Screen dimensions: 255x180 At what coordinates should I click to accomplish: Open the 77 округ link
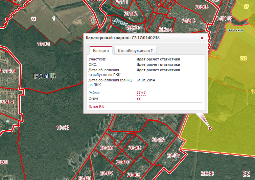(x=139, y=98)
